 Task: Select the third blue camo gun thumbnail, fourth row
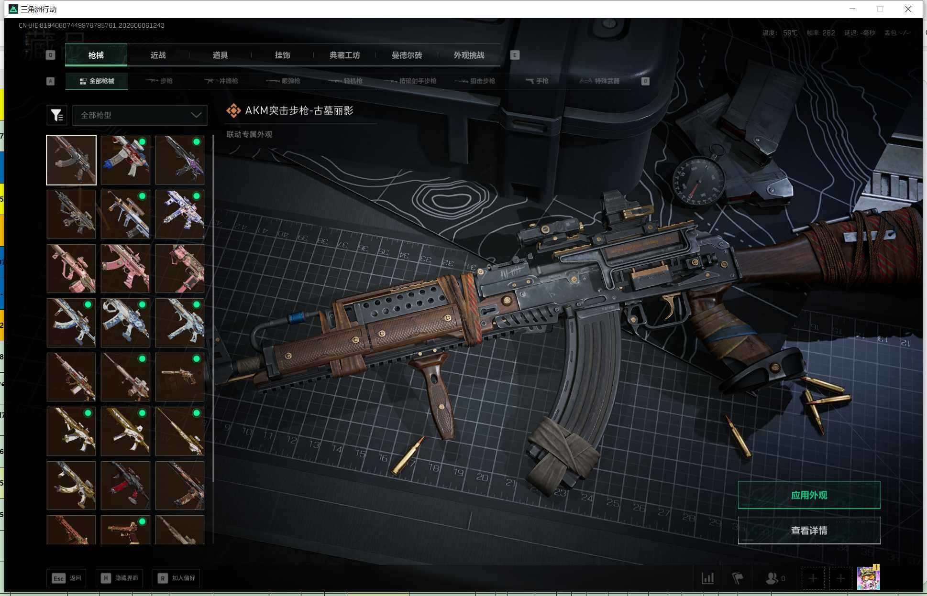point(180,323)
